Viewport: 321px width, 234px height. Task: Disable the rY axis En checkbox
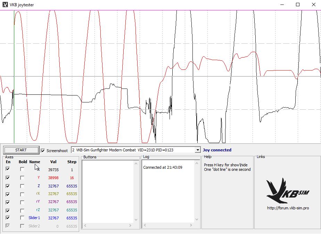click(8, 202)
